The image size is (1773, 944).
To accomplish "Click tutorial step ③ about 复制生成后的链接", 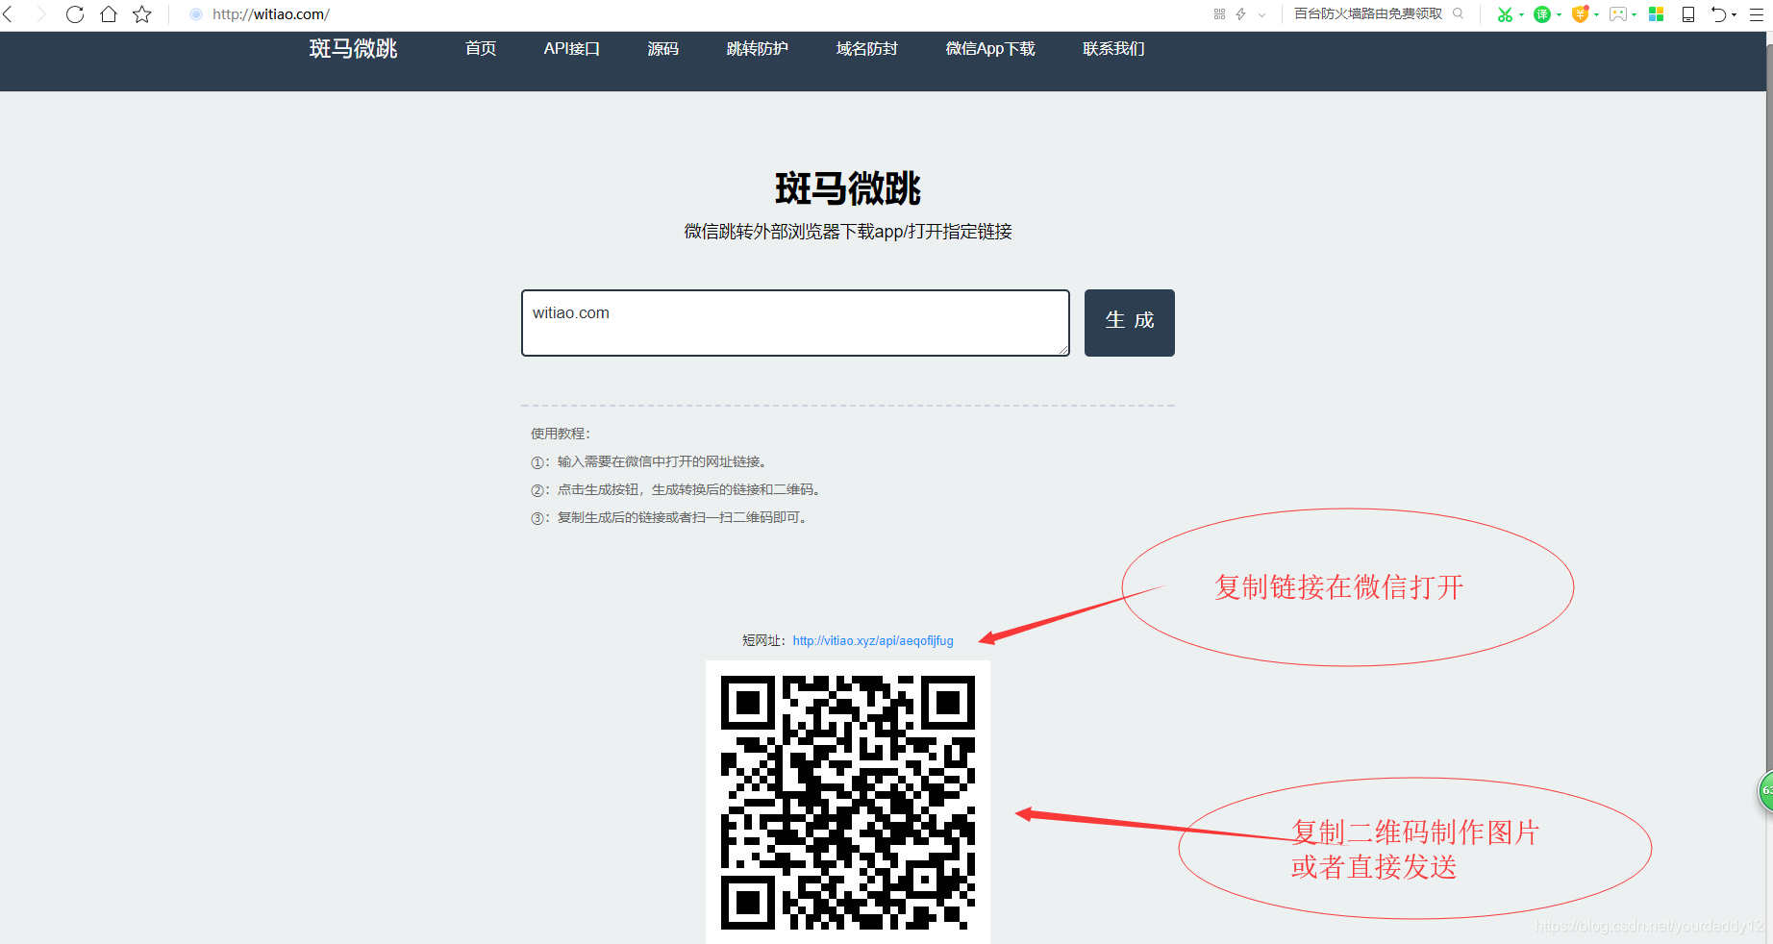I will [x=669, y=517].
